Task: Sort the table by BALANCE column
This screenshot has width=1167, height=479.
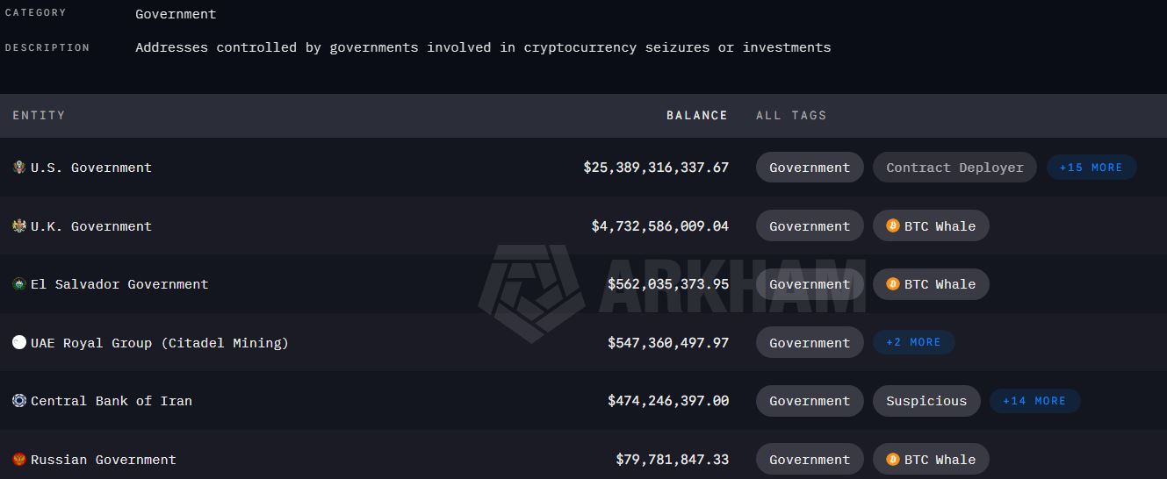Action: point(696,115)
